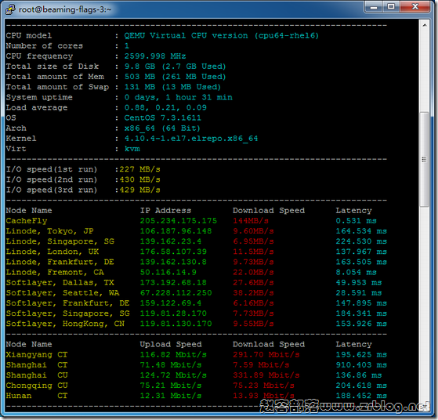Click Linode, Singapore, SG node name

point(60,241)
